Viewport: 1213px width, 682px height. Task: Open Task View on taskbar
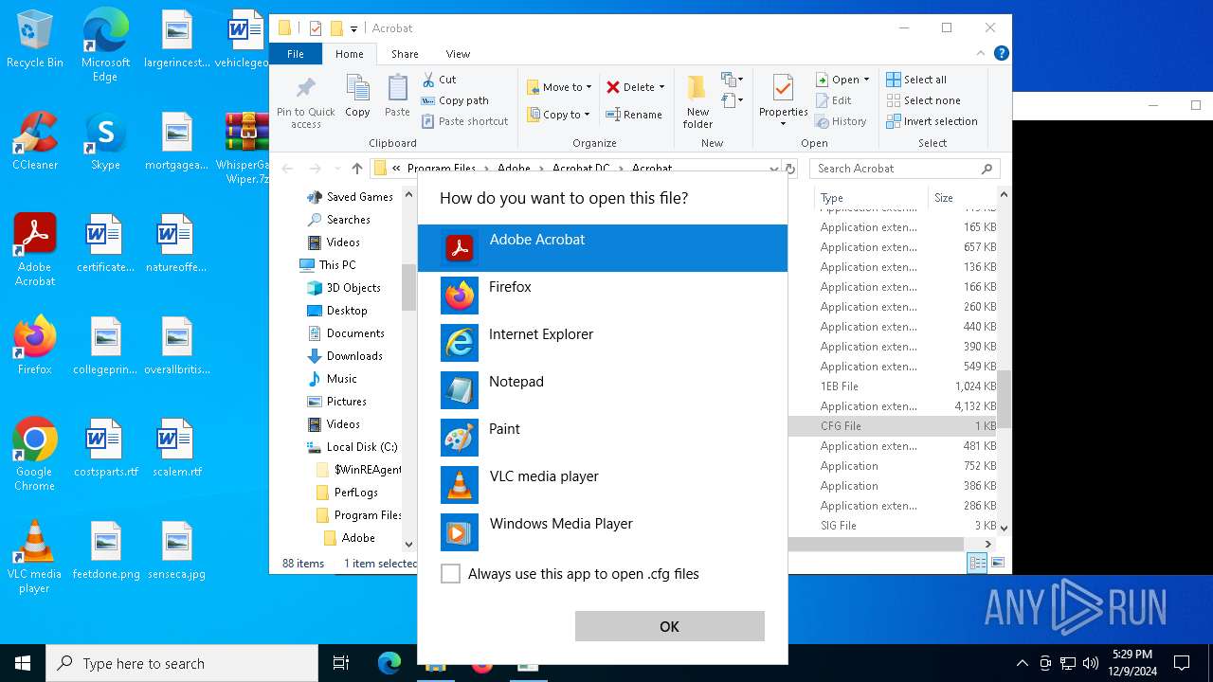tap(341, 663)
